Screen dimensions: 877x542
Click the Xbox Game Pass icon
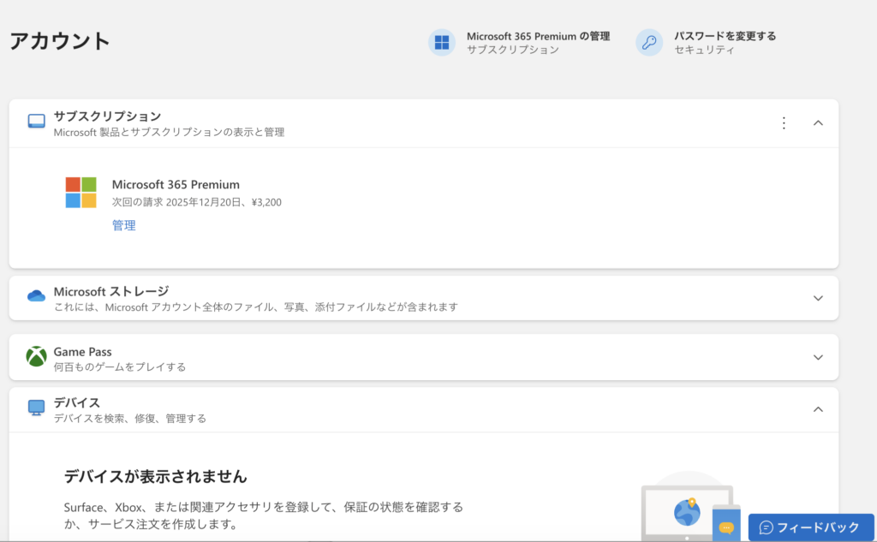(x=36, y=357)
